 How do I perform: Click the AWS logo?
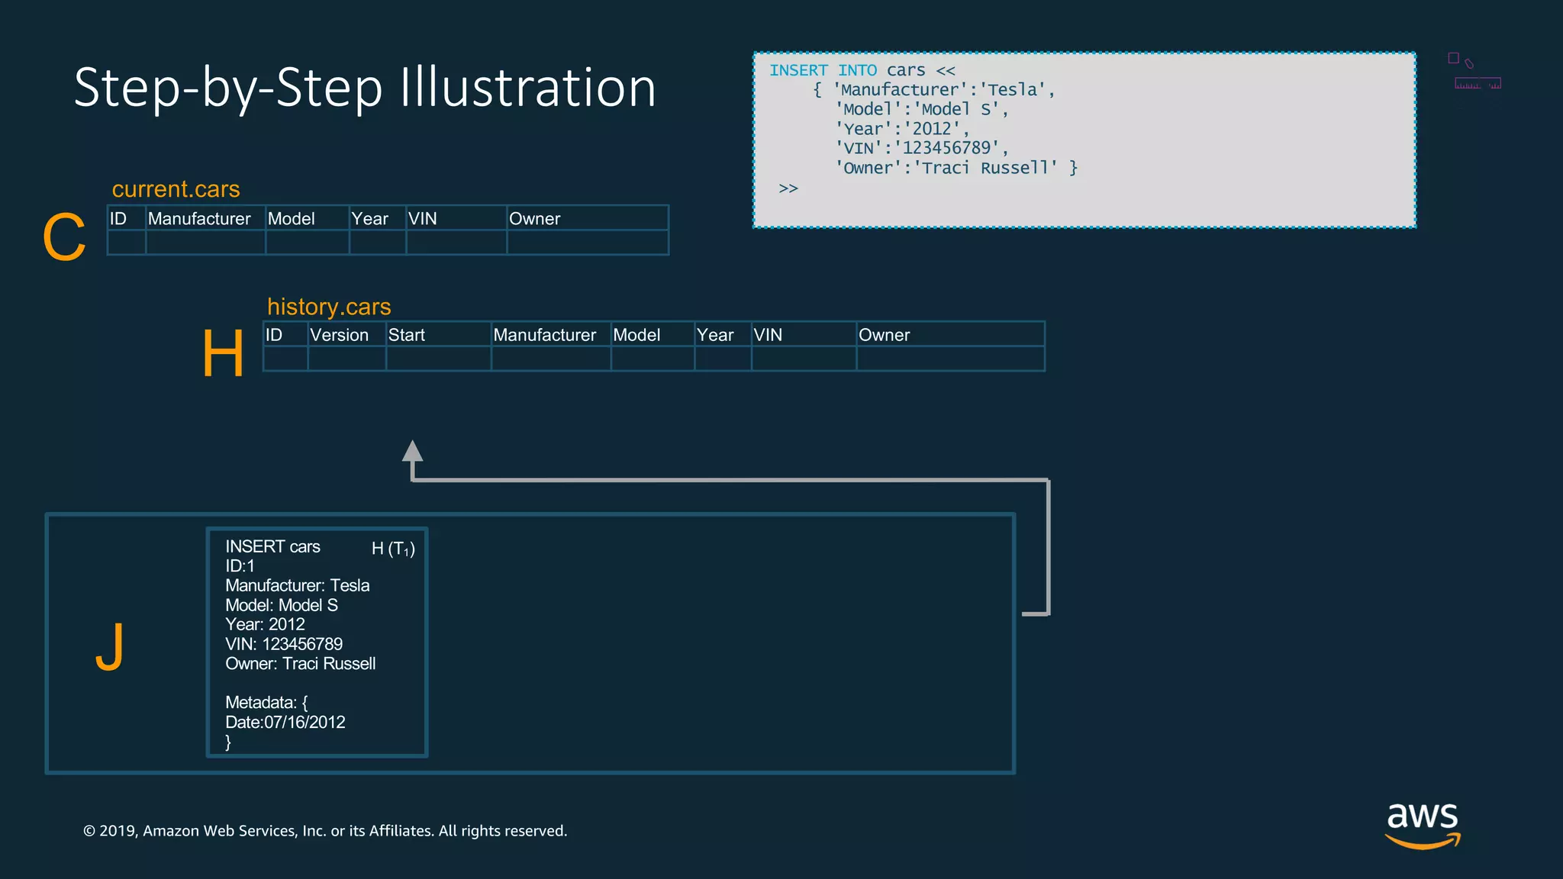[1423, 824]
